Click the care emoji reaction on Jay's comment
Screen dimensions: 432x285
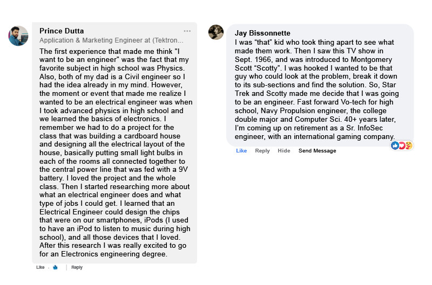coord(409,145)
